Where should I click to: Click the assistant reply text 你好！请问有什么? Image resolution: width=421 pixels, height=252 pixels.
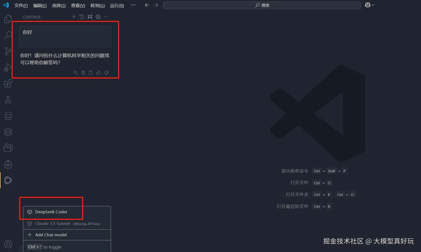(65, 59)
